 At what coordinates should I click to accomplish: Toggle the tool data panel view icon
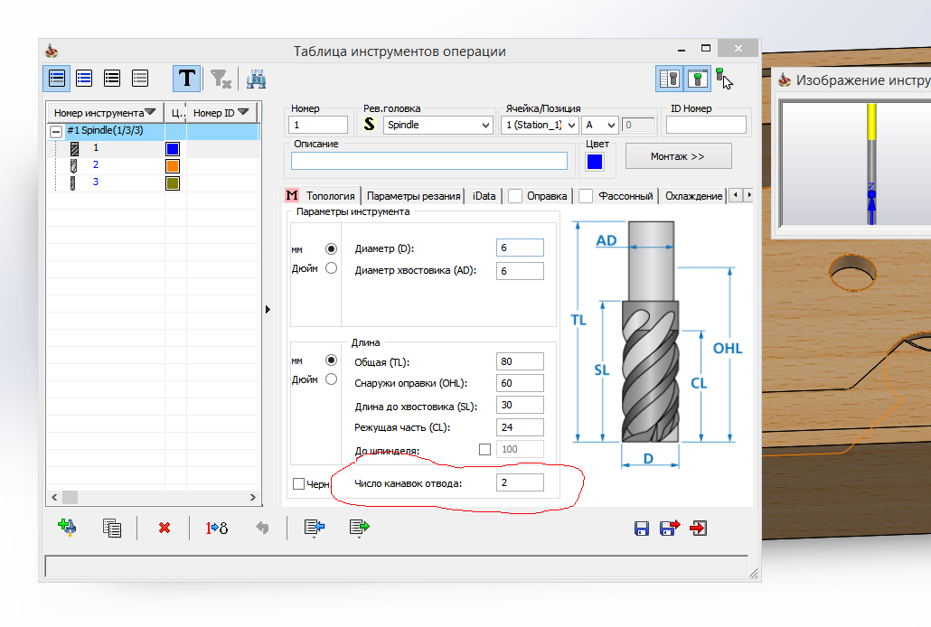click(x=669, y=79)
